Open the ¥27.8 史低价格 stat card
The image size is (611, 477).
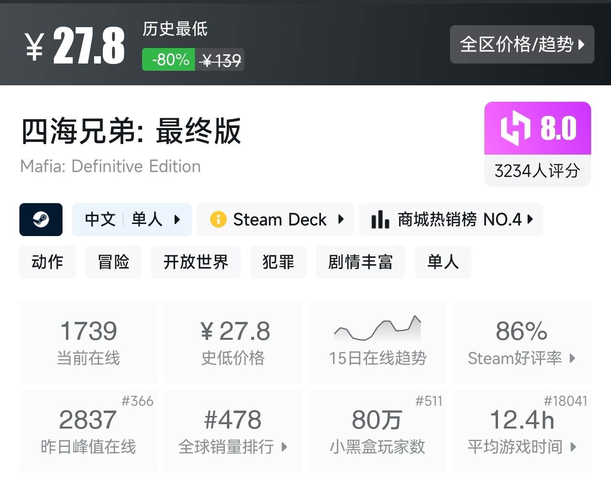click(233, 342)
